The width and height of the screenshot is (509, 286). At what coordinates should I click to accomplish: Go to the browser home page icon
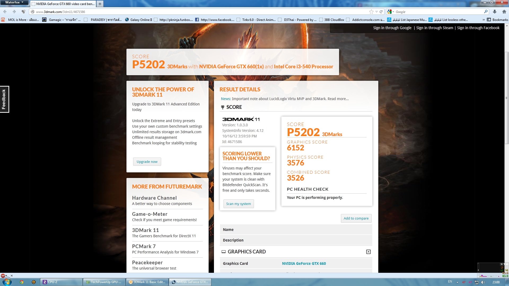(504, 12)
